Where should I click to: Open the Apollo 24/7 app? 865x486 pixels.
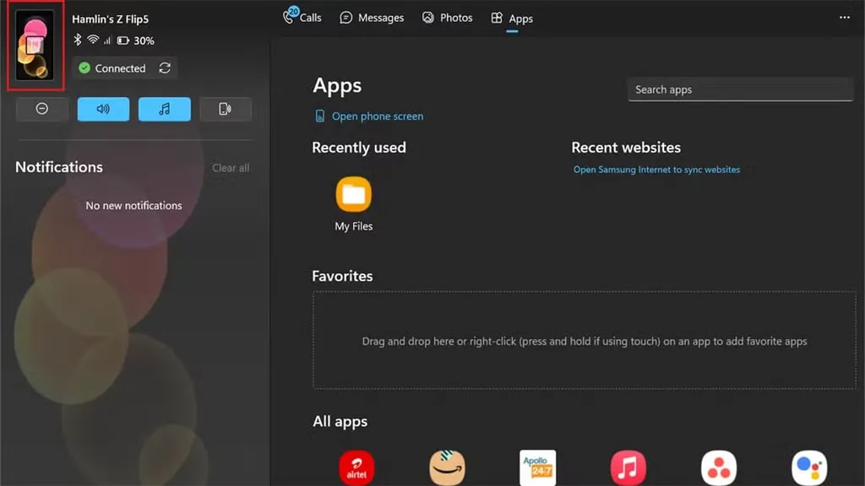click(538, 466)
